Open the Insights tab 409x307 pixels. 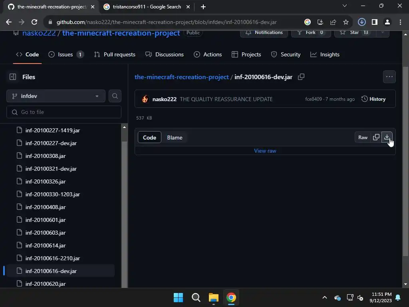click(x=325, y=54)
